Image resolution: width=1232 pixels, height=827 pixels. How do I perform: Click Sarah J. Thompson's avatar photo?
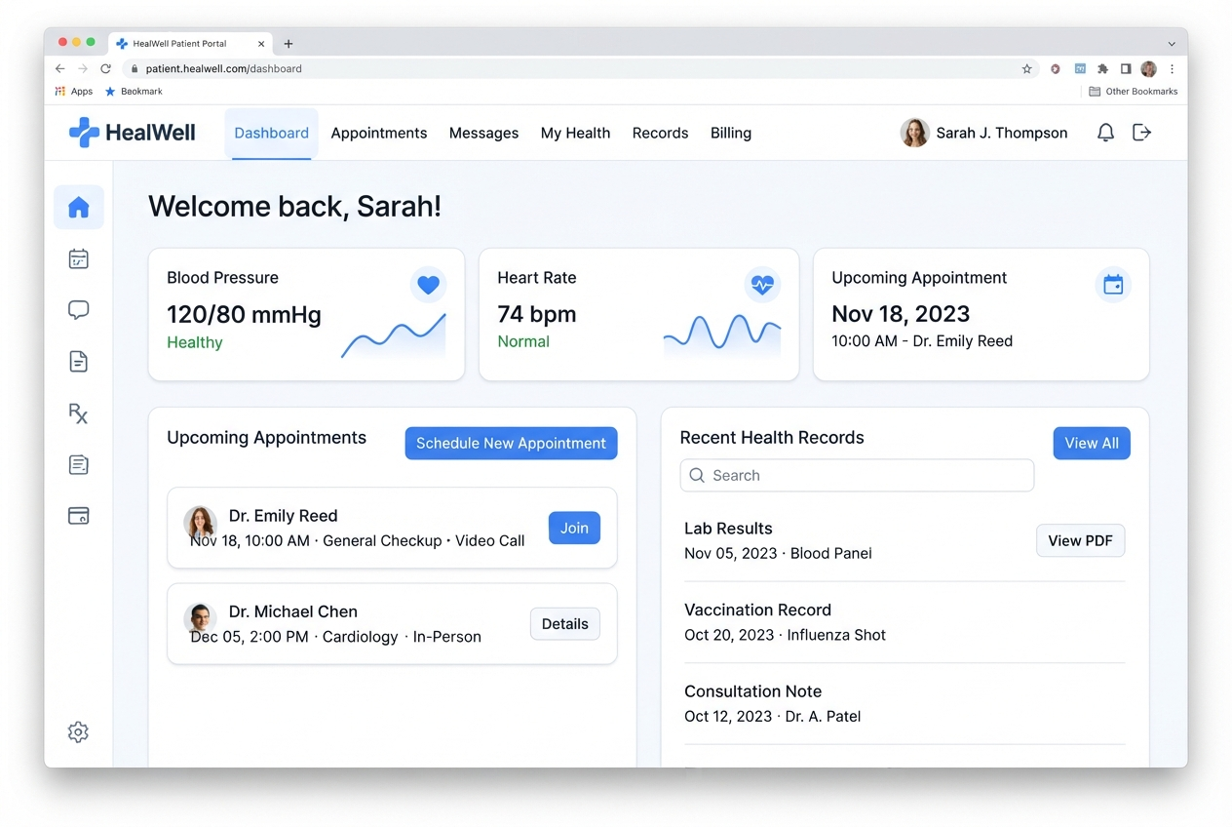point(914,133)
